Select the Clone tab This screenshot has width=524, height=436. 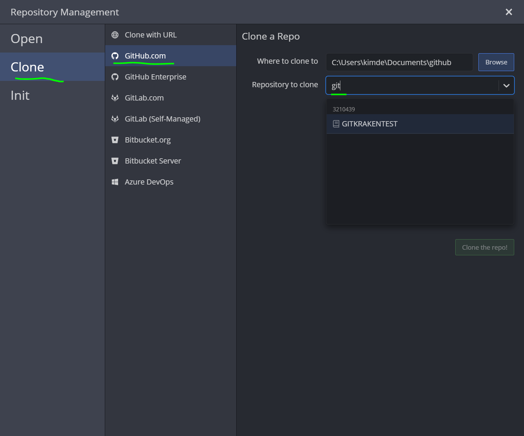53,67
